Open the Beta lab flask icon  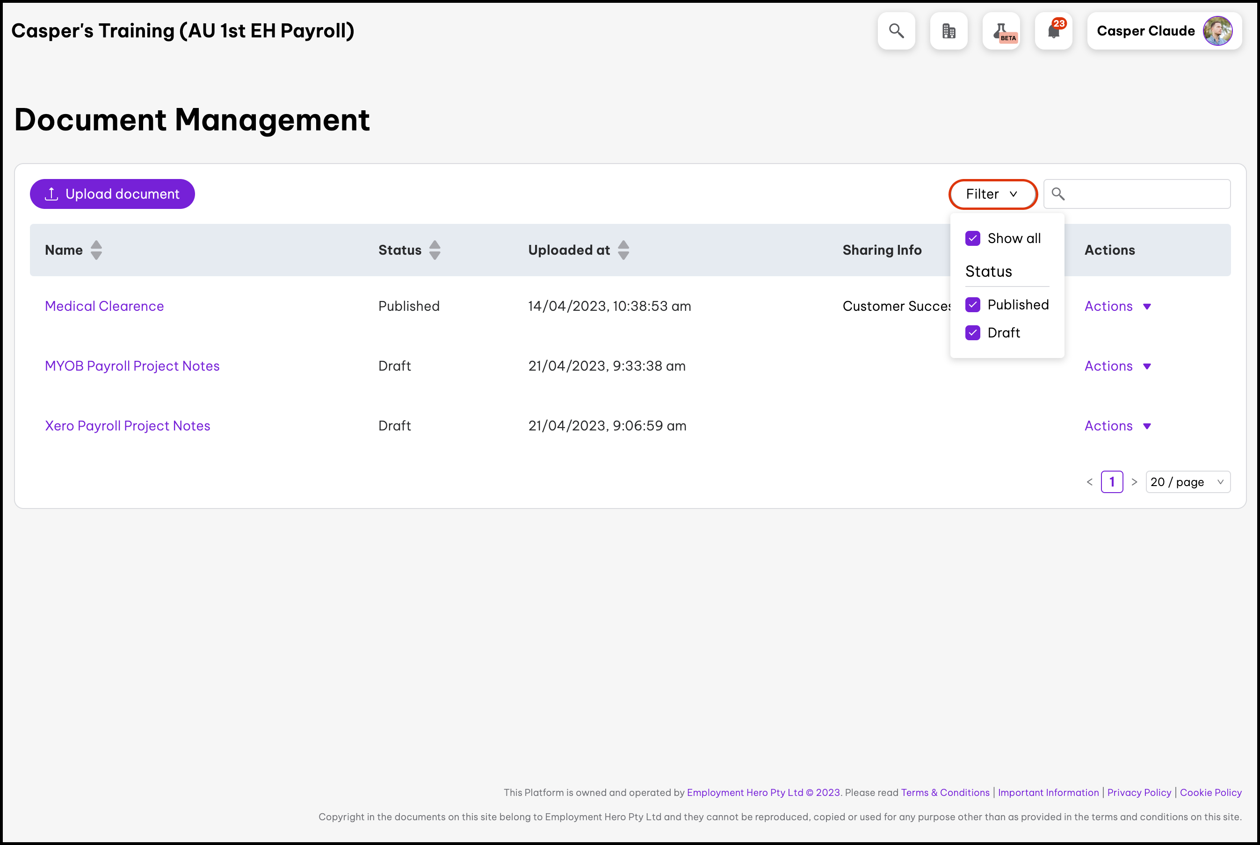(x=1001, y=31)
